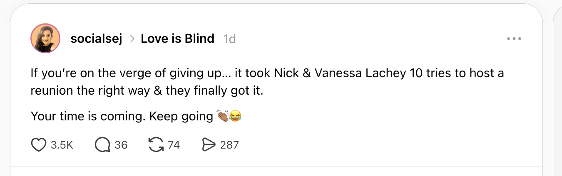Click the "Your time is coming" line
Image resolution: width=562 pixels, height=176 pixels.
click(122, 116)
